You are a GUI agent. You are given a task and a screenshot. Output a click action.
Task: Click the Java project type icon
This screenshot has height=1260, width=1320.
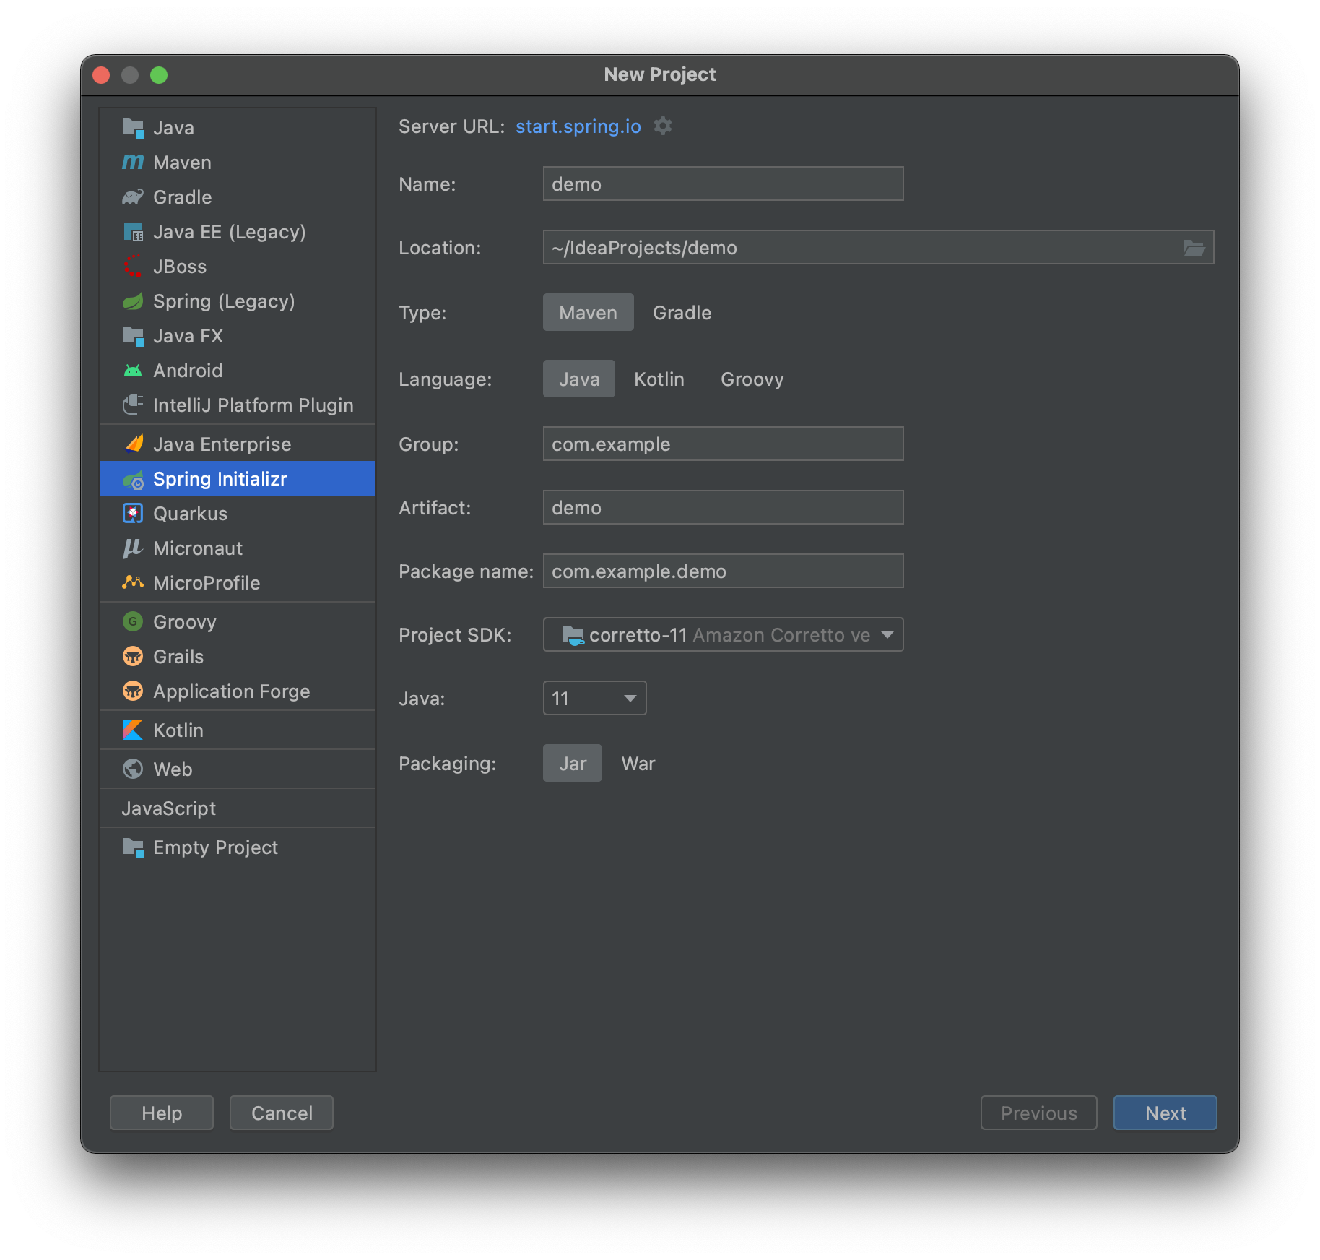click(x=133, y=128)
